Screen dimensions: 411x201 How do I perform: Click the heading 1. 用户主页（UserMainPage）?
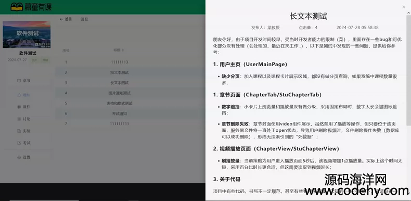[x=250, y=64]
